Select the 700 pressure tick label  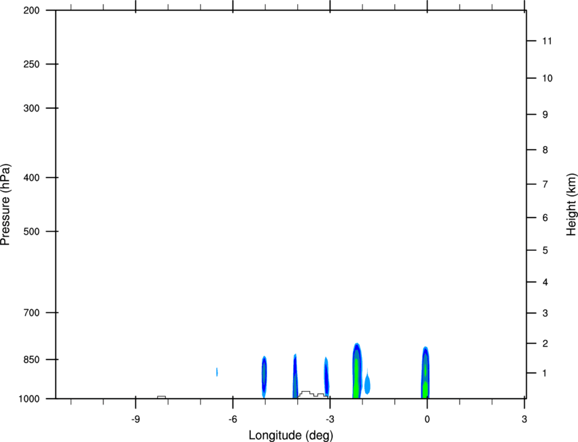click(x=31, y=313)
